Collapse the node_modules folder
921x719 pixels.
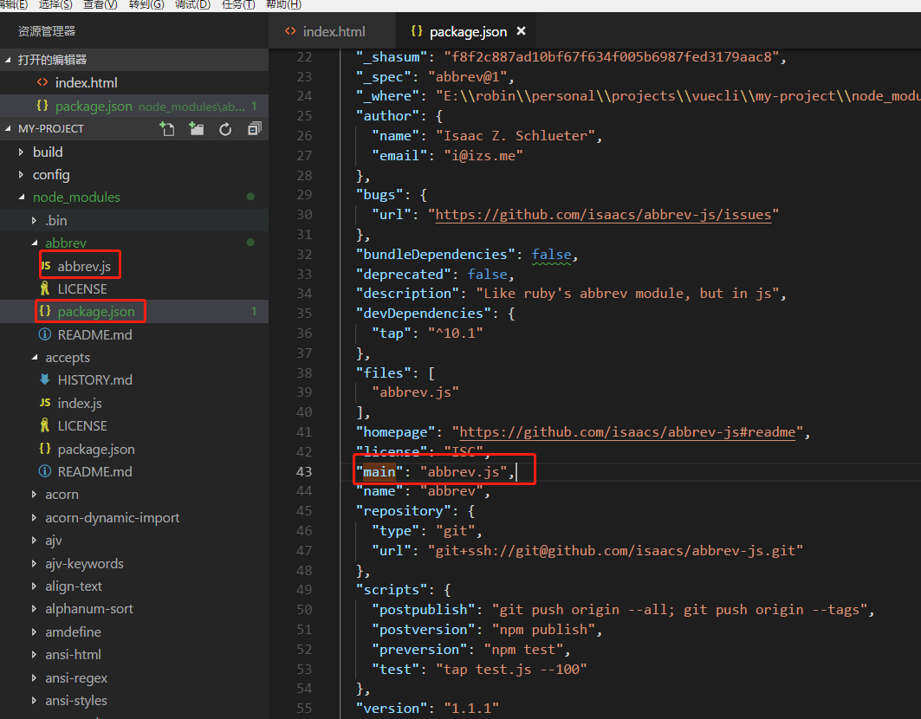tap(76, 197)
